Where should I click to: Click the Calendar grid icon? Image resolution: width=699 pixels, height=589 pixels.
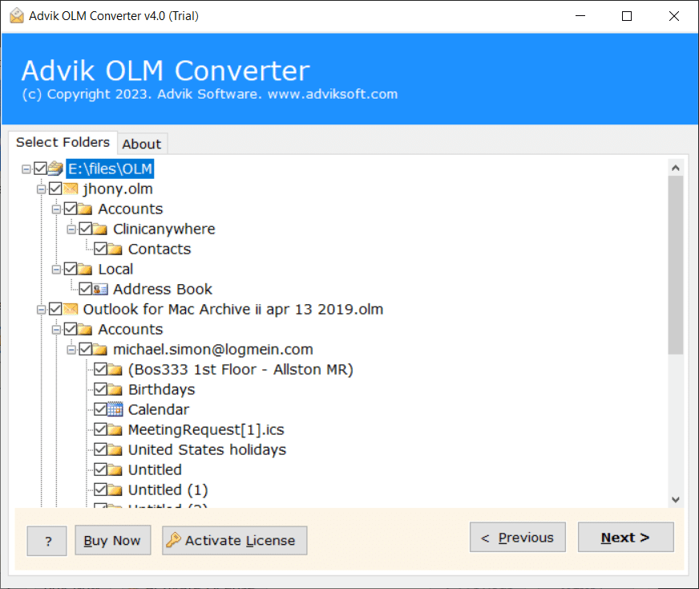tap(115, 409)
